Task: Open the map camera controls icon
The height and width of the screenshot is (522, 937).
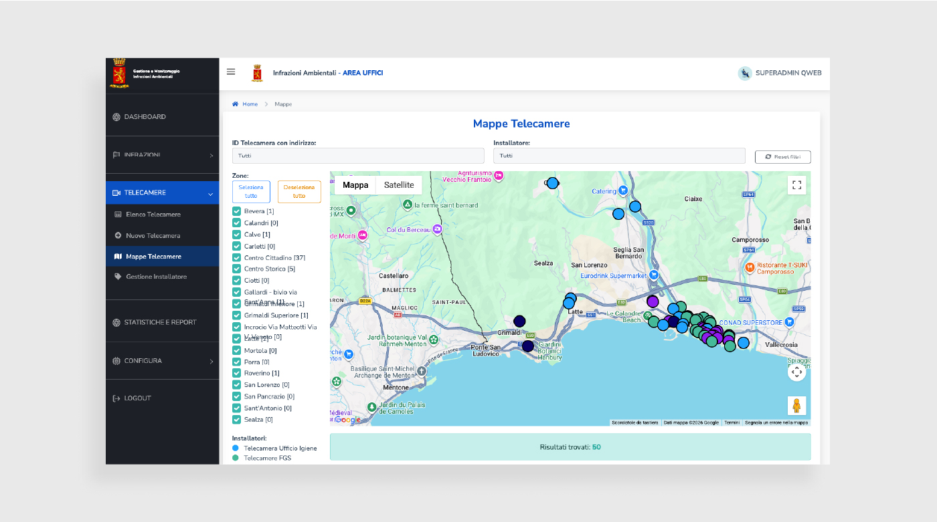Action: coord(796,372)
